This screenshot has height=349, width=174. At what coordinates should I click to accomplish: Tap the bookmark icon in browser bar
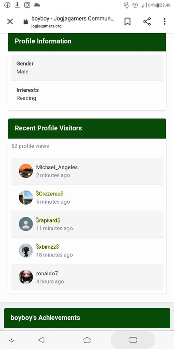click(x=127, y=21)
